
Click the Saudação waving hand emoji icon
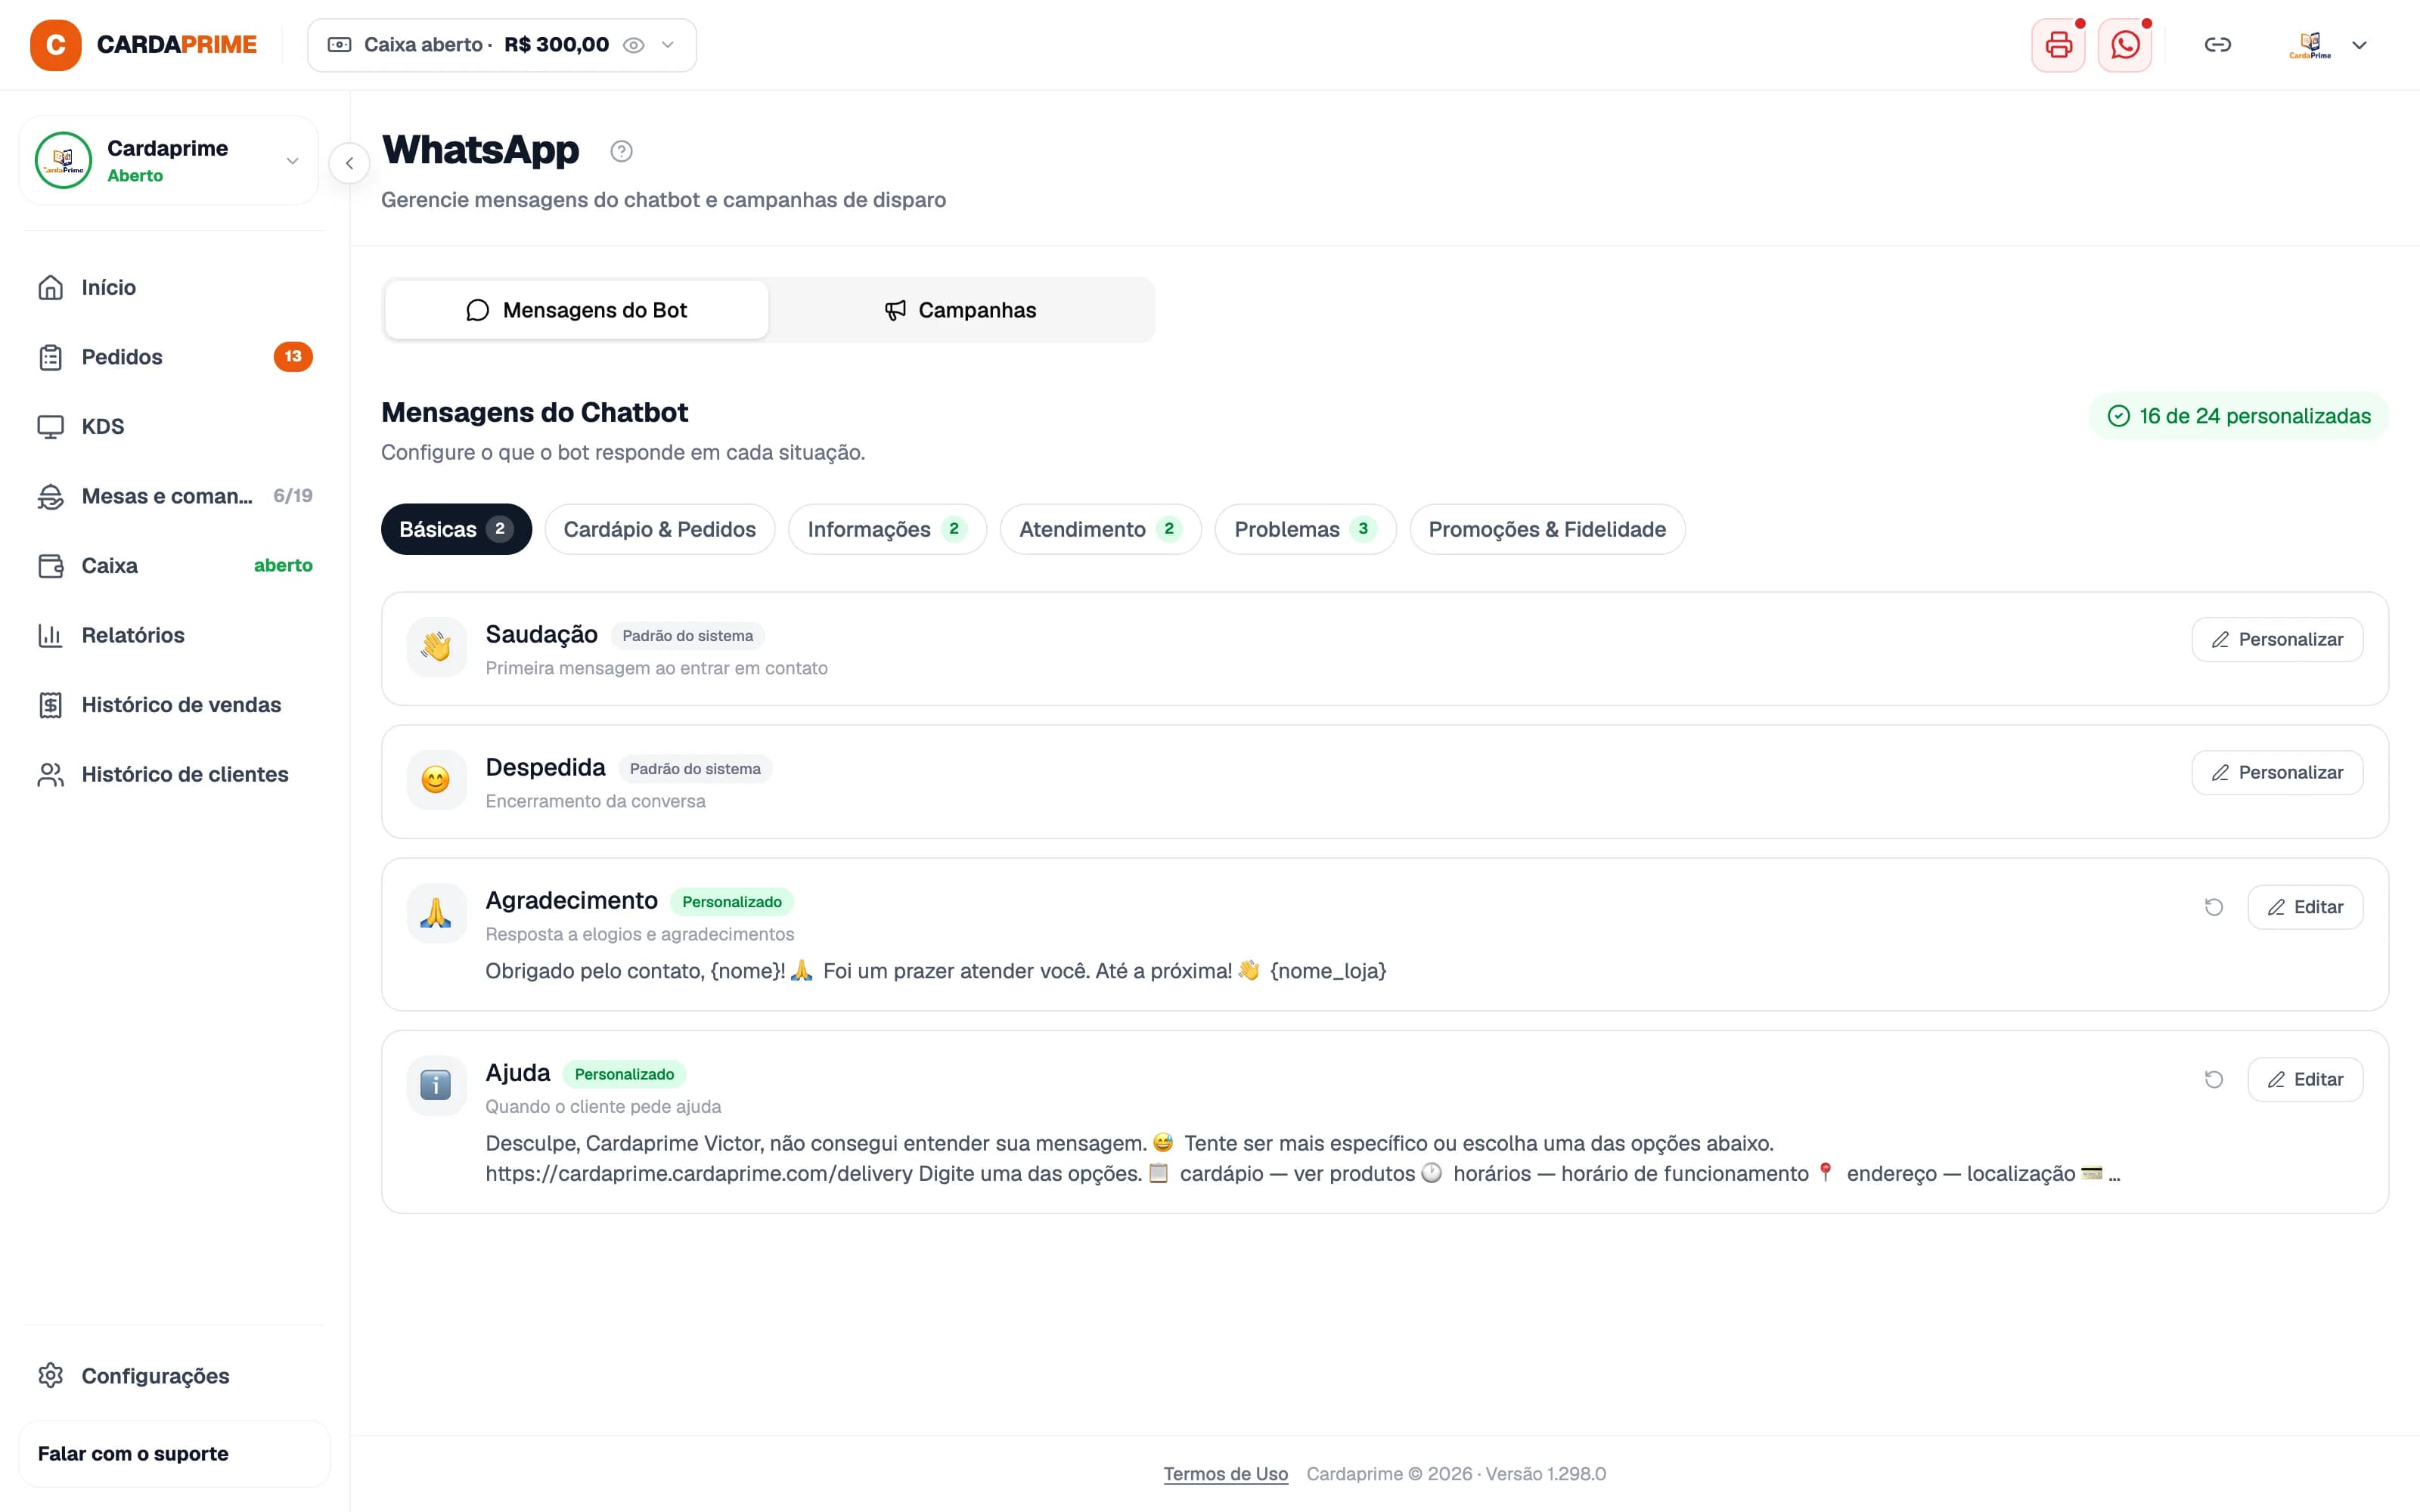coord(436,647)
